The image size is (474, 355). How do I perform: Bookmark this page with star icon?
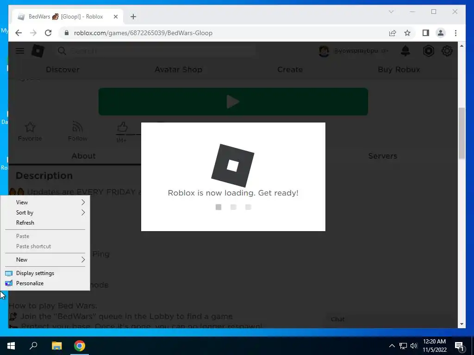click(407, 33)
